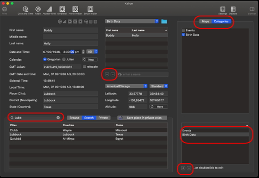259x178 pixels.
Task: Click the small aspect-grid icon above First name
Action: click(65, 22)
